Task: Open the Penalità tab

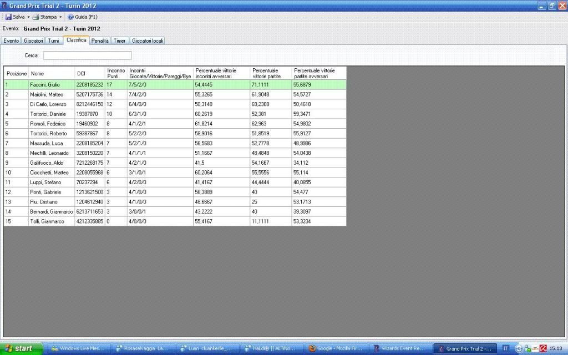Action: click(x=100, y=41)
